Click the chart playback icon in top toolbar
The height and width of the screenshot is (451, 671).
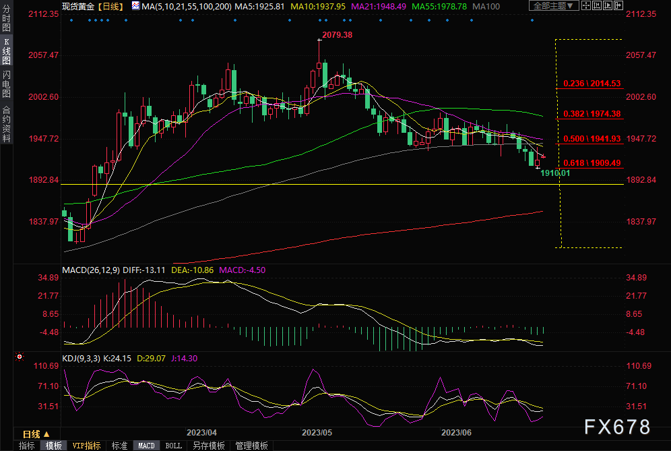[608, 5]
